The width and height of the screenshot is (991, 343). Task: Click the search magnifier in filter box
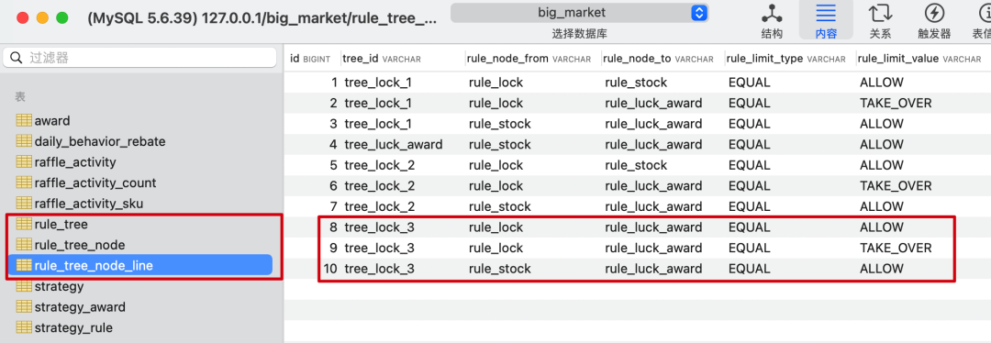(x=17, y=58)
